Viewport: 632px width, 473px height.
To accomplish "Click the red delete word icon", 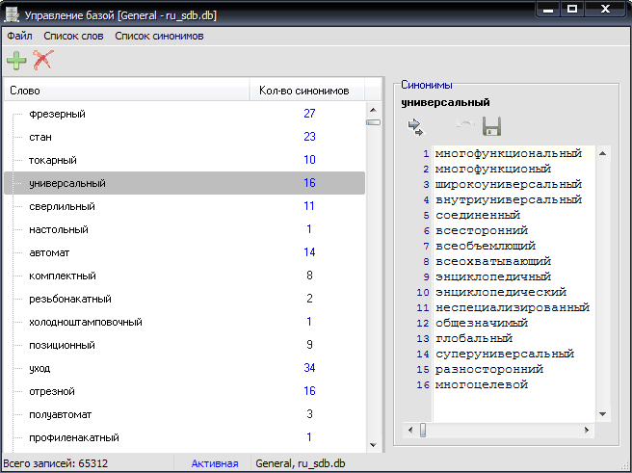I will 41,61.
